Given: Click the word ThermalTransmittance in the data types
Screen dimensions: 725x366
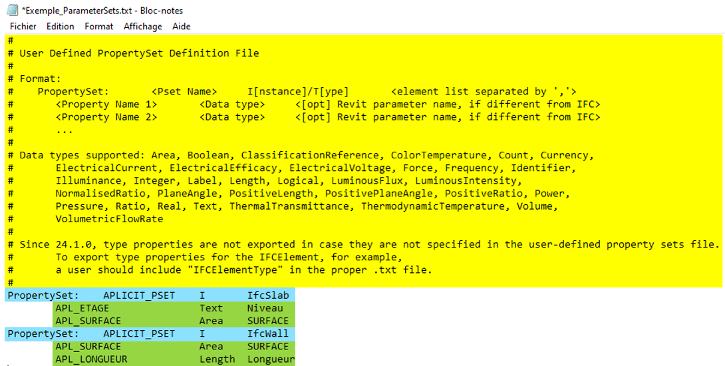Looking at the screenshot, I should pos(292,206).
